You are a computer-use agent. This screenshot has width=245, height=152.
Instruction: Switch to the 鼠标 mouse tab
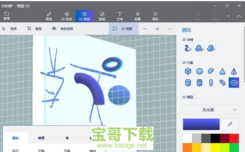click(15, 138)
